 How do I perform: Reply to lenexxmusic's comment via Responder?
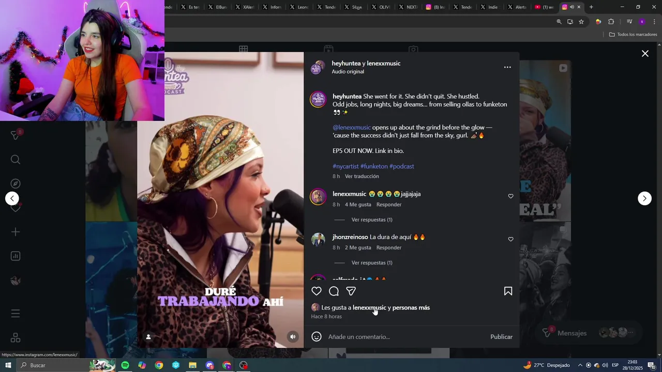pos(389,205)
